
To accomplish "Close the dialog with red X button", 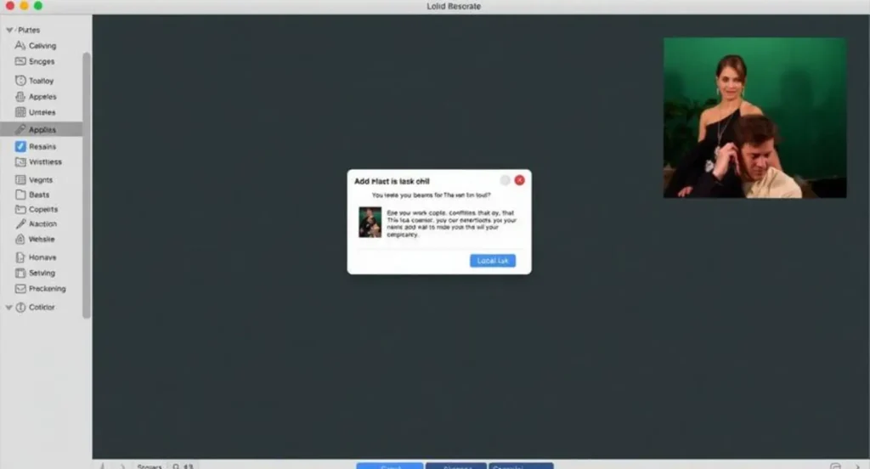I will [x=519, y=180].
